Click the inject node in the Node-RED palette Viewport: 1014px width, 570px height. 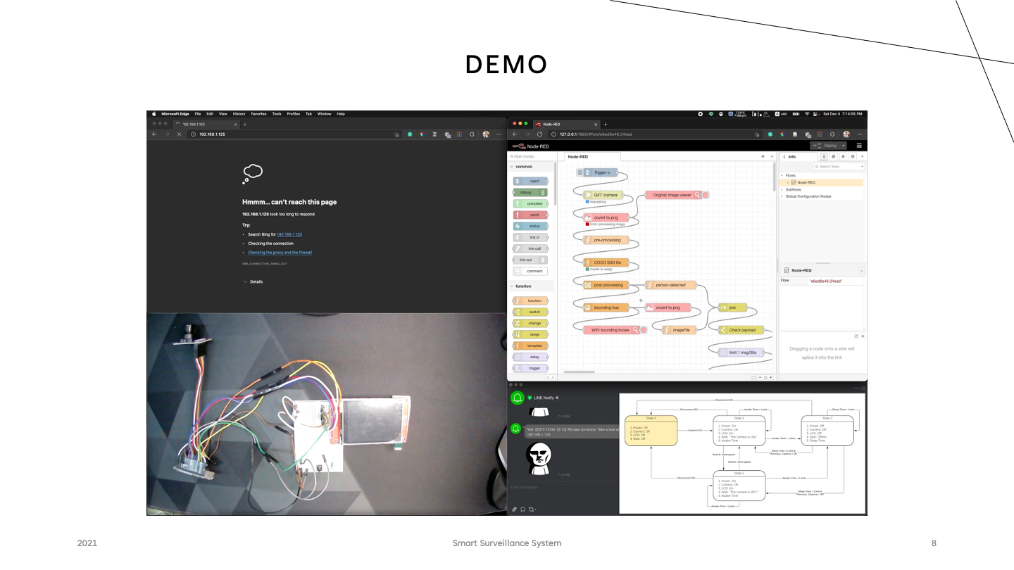pyautogui.click(x=531, y=181)
